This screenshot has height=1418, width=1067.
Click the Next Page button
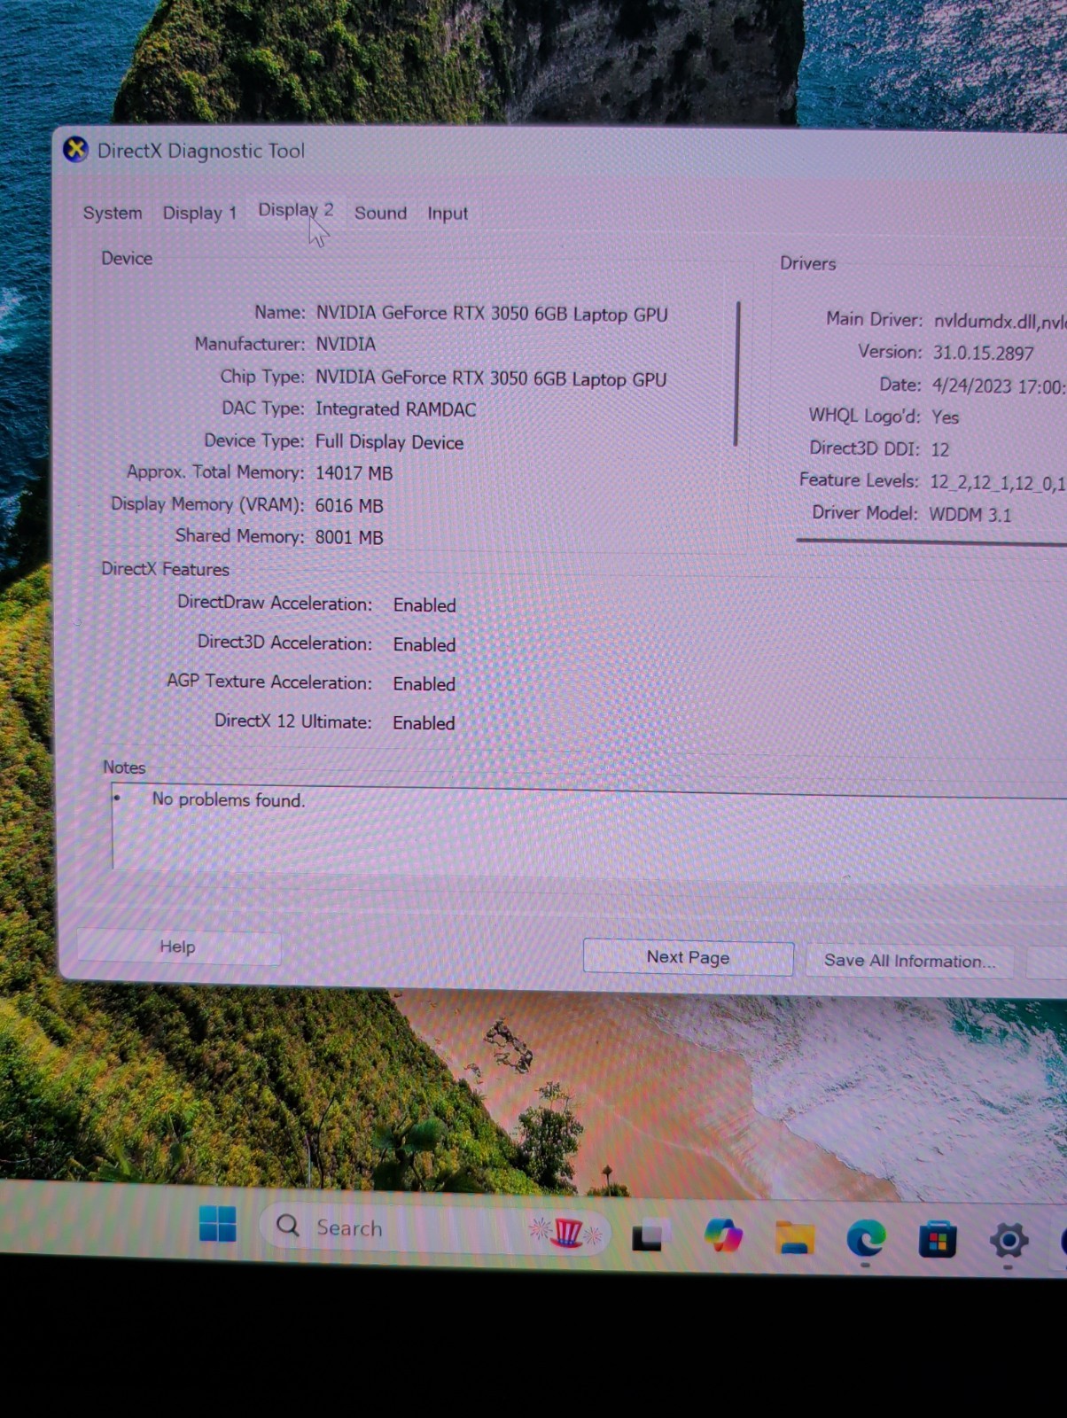tap(688, 957)
